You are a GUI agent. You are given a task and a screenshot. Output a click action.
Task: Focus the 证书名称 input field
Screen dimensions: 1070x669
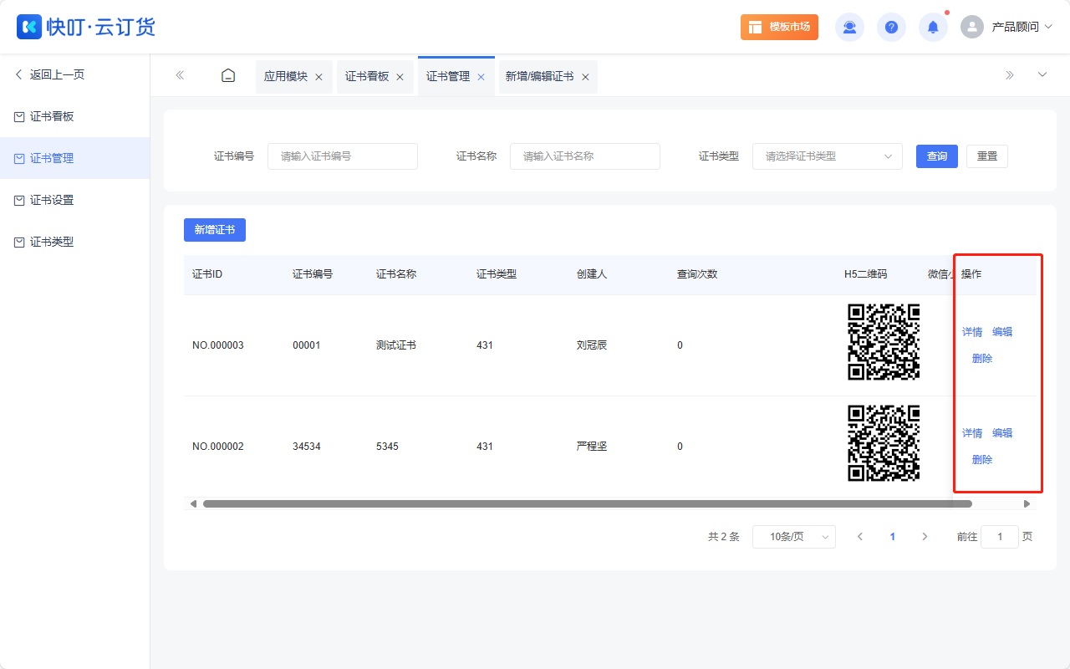pyautogui.click(x=585, y=156)
